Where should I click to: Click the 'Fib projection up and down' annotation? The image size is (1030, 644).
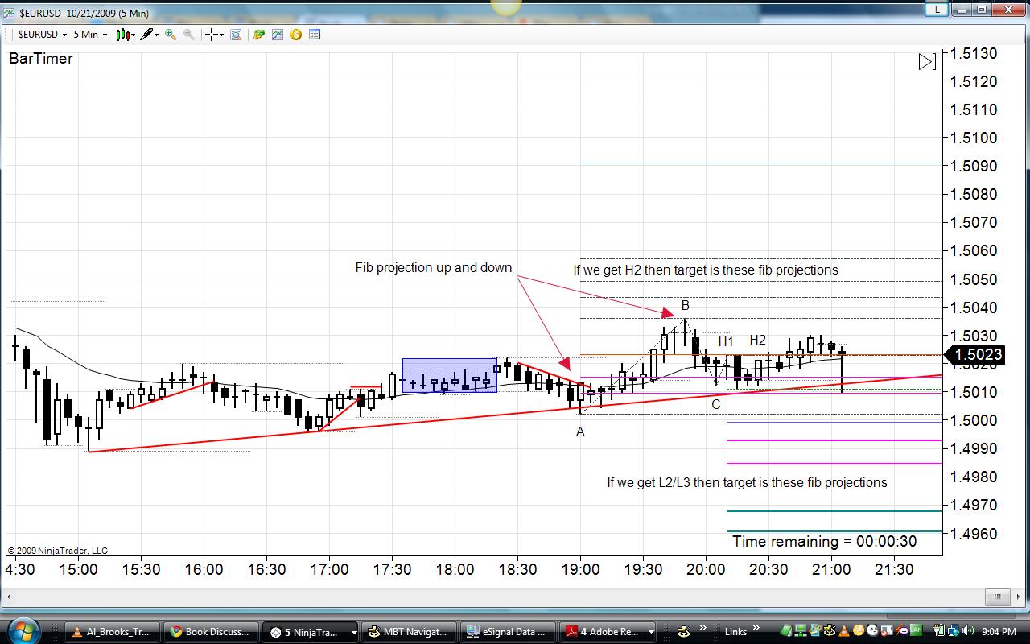coord(434,267)
